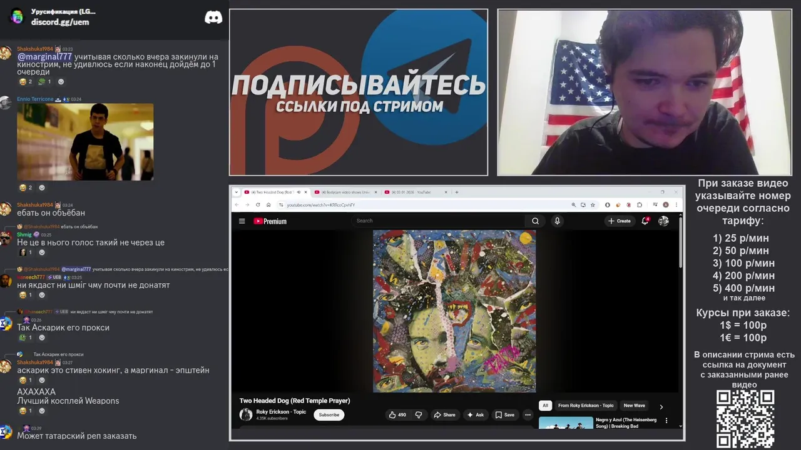Click the YouTube Premium logo
Image resolution: width=801 pixels, height=450 pixels.
270,221
